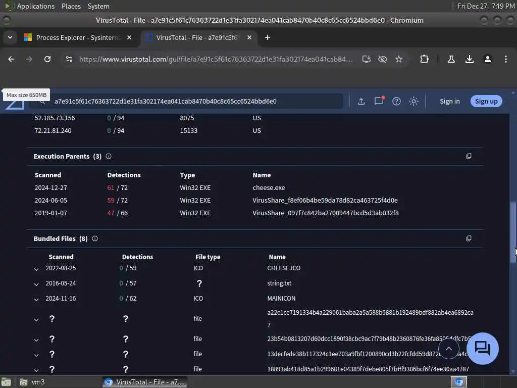Viewport: 517px width, 388px height.
Task: Expand the MAINICON bundled file row
Action: (x=36, y=299)
